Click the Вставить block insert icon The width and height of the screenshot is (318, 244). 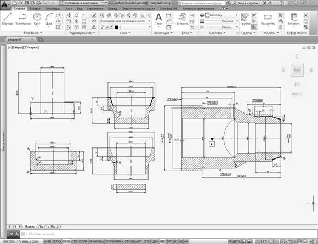182,19
